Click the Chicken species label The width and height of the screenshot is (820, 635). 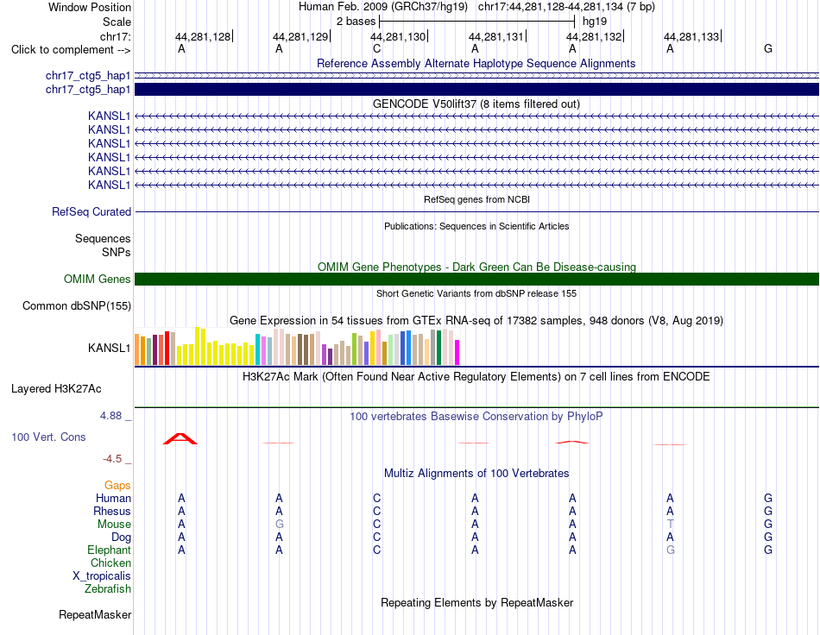tap(110, 563)
